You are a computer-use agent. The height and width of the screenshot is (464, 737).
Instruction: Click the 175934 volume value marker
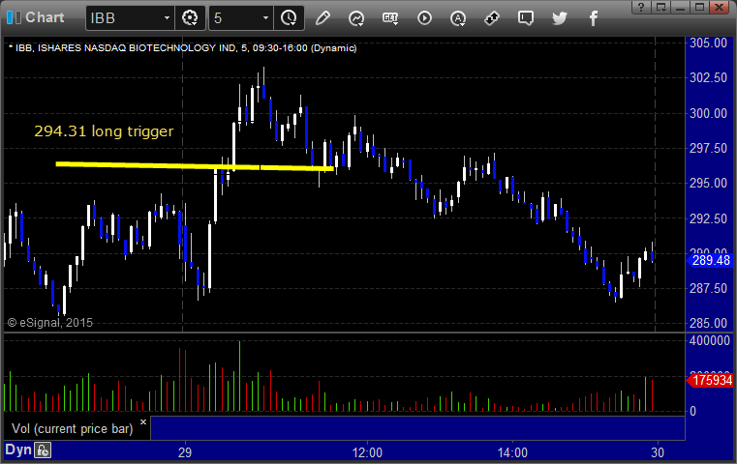pyautogui.click(x=711, y=380)
